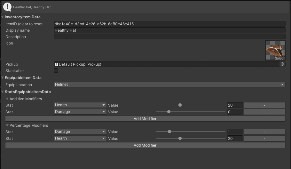Click the Display name field Healthy Hat
291x169 pixels.
169,30
